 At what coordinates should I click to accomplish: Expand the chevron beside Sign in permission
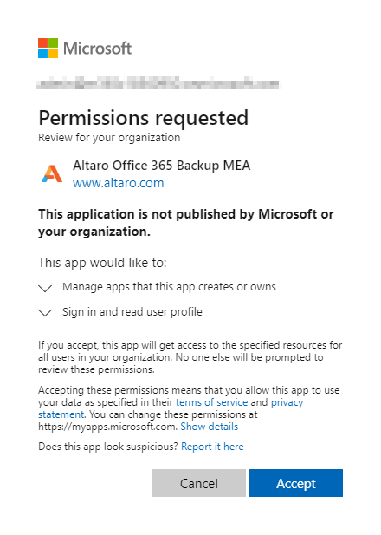click(x=45, y=312)
